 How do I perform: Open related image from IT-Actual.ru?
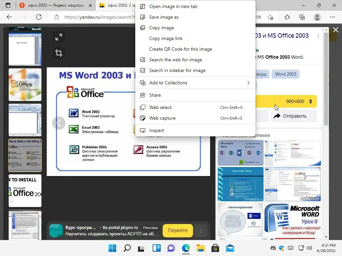[x=293, y=184]
